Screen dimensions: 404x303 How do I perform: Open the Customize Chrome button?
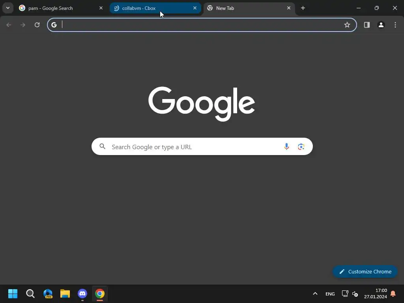point(365,271)
